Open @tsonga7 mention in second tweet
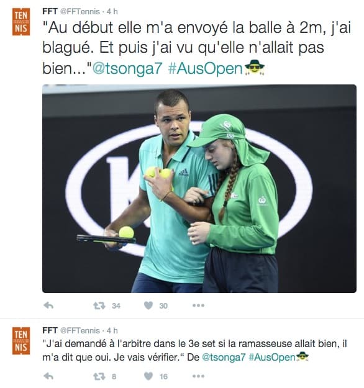 (x=224, y=358)
